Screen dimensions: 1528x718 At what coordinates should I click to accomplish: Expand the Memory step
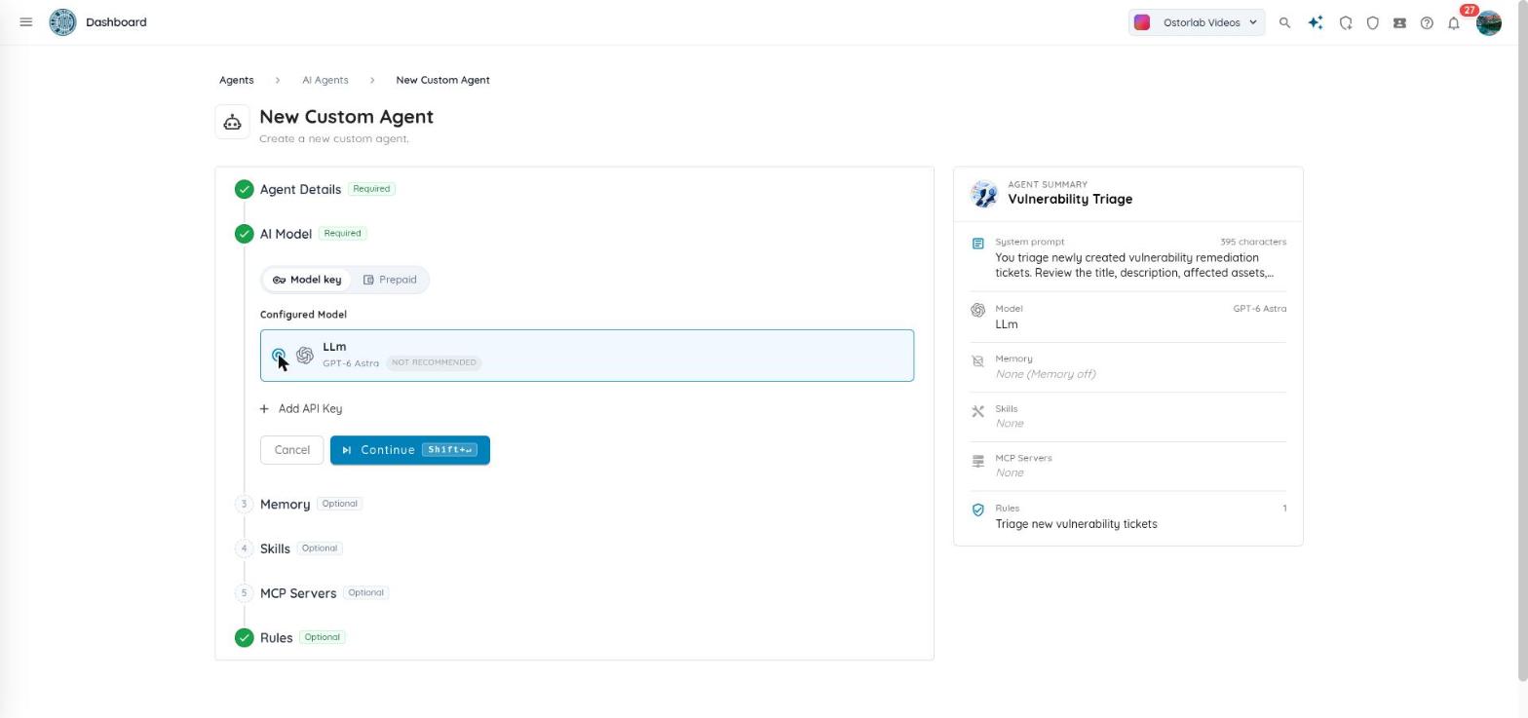(x=285, y=505)
